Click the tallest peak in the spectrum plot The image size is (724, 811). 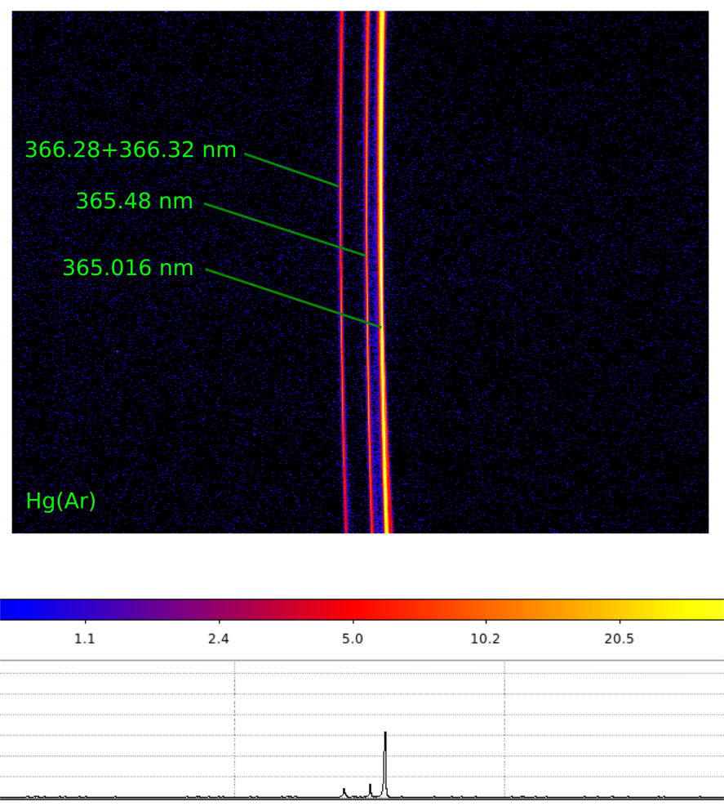385,764
